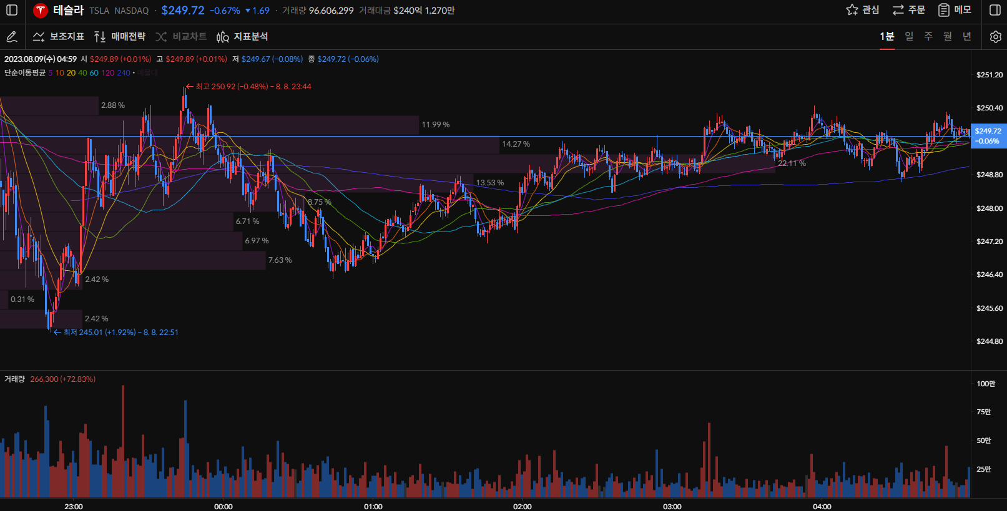
Task: Click the 최고 250.92 high marker
Action: pyautogui.click(x=248, y=87)
